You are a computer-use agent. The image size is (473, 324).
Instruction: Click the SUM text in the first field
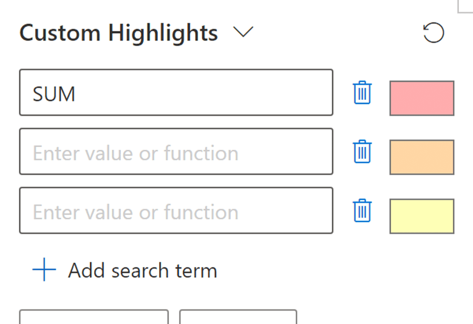pyautogui.click(x=54, y=95)
